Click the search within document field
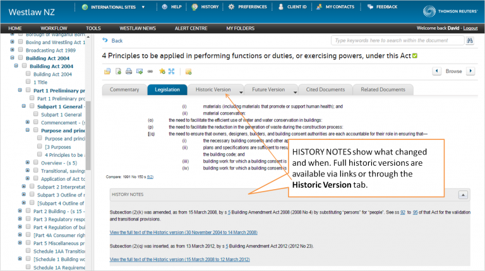 (x=397, y=40)
